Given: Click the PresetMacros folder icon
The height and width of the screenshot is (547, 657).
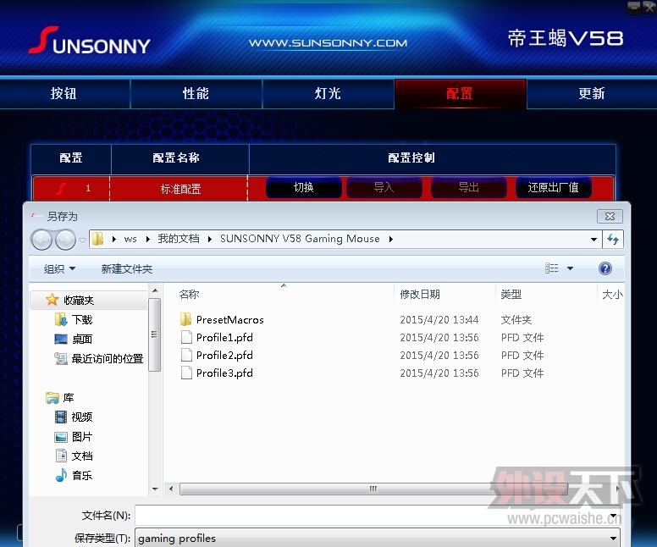Looking at the screenshot, I should pyautogui.click(x=185, y=319).
